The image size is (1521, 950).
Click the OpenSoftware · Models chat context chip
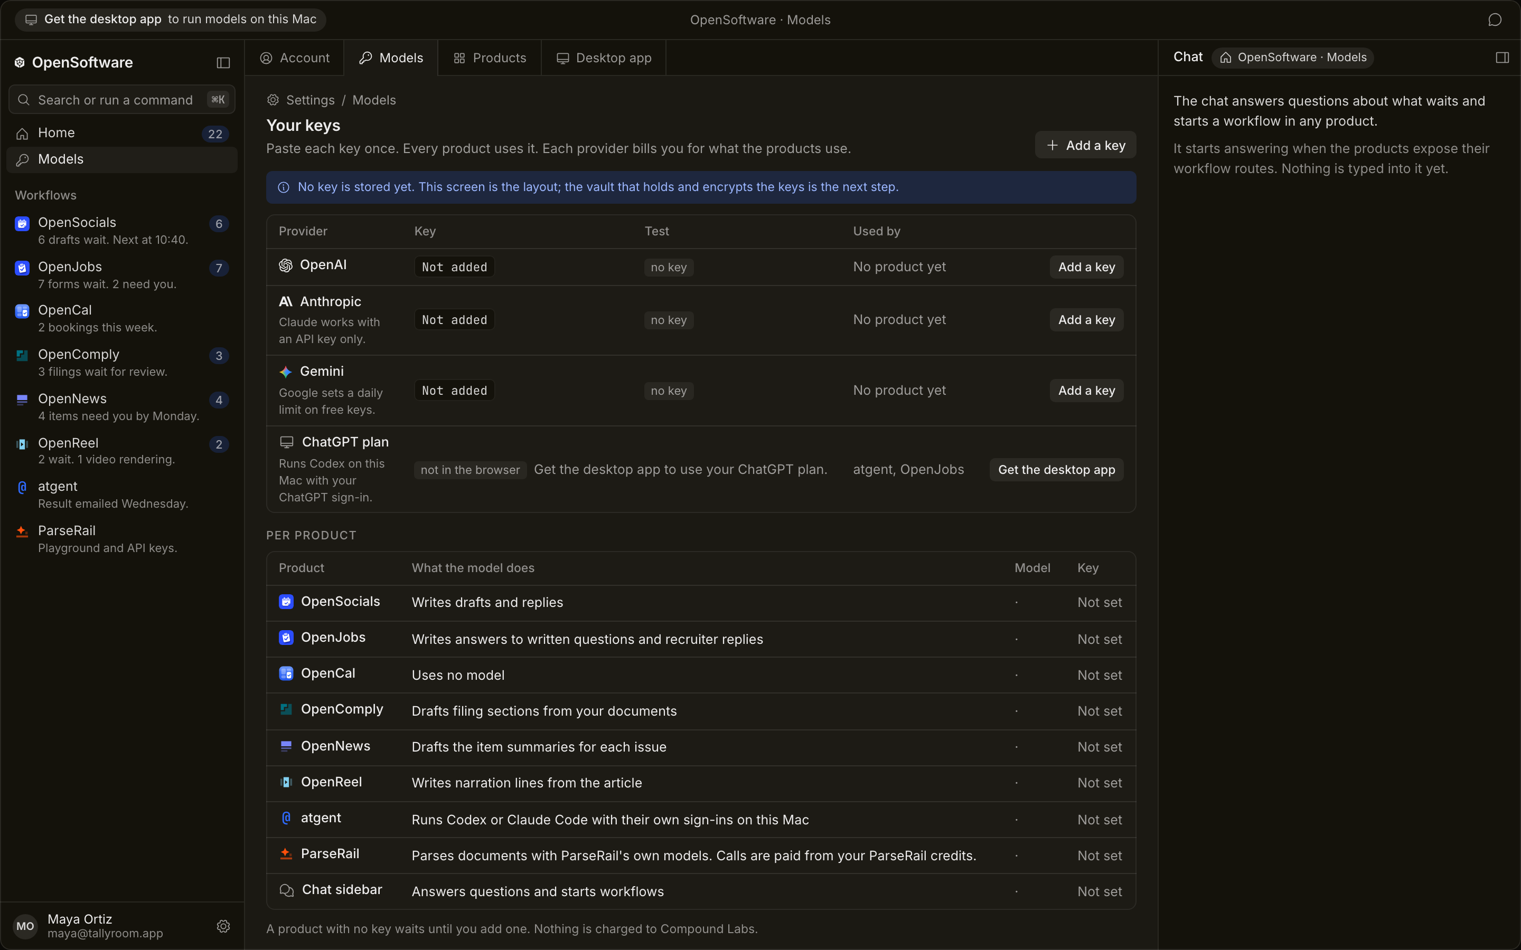coord(1293,58)
